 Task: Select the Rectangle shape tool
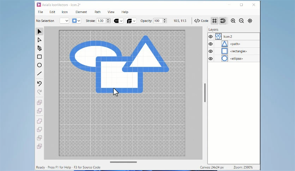click(x=39, y=57)
